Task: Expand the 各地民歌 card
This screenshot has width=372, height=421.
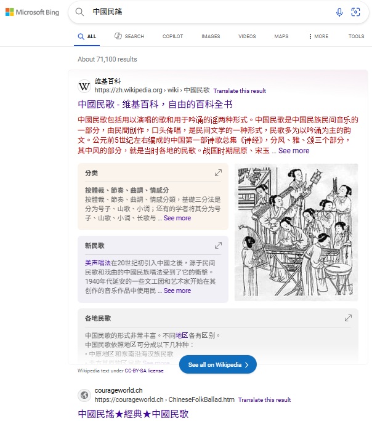Action: pos(348,318)
